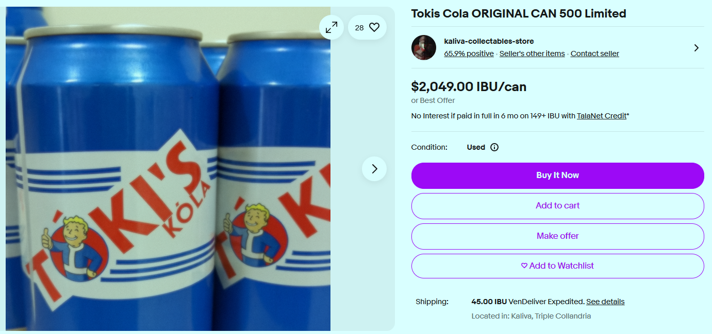The image size is (712, 334).
Task: Open the TalaNet Credit link
Action: (601, 116)
